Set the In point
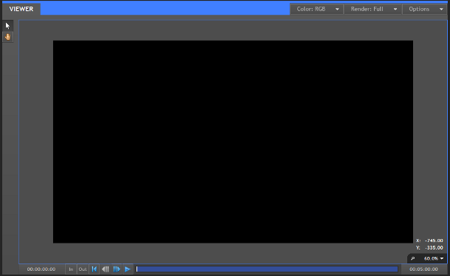450x276 pixels. pyautogui.click(x=71, y=269)
